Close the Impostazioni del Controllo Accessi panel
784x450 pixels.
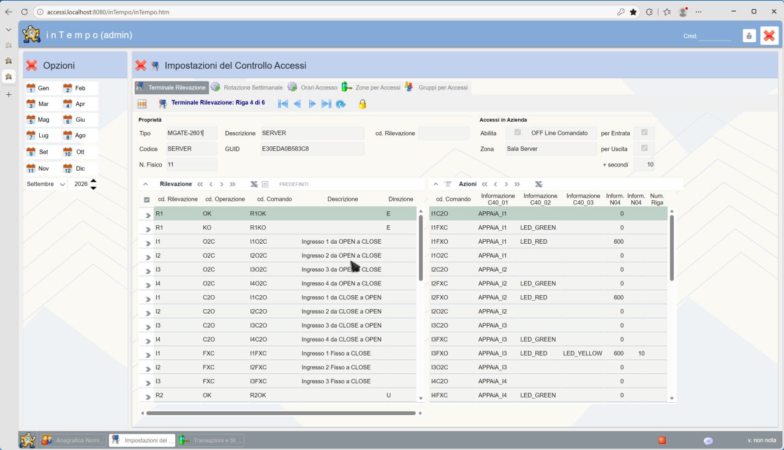point(141,65)
